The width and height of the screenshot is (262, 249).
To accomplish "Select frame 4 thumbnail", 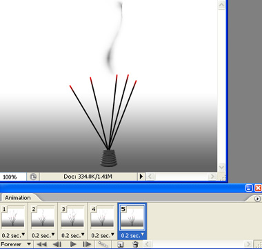I will (103, 217).
